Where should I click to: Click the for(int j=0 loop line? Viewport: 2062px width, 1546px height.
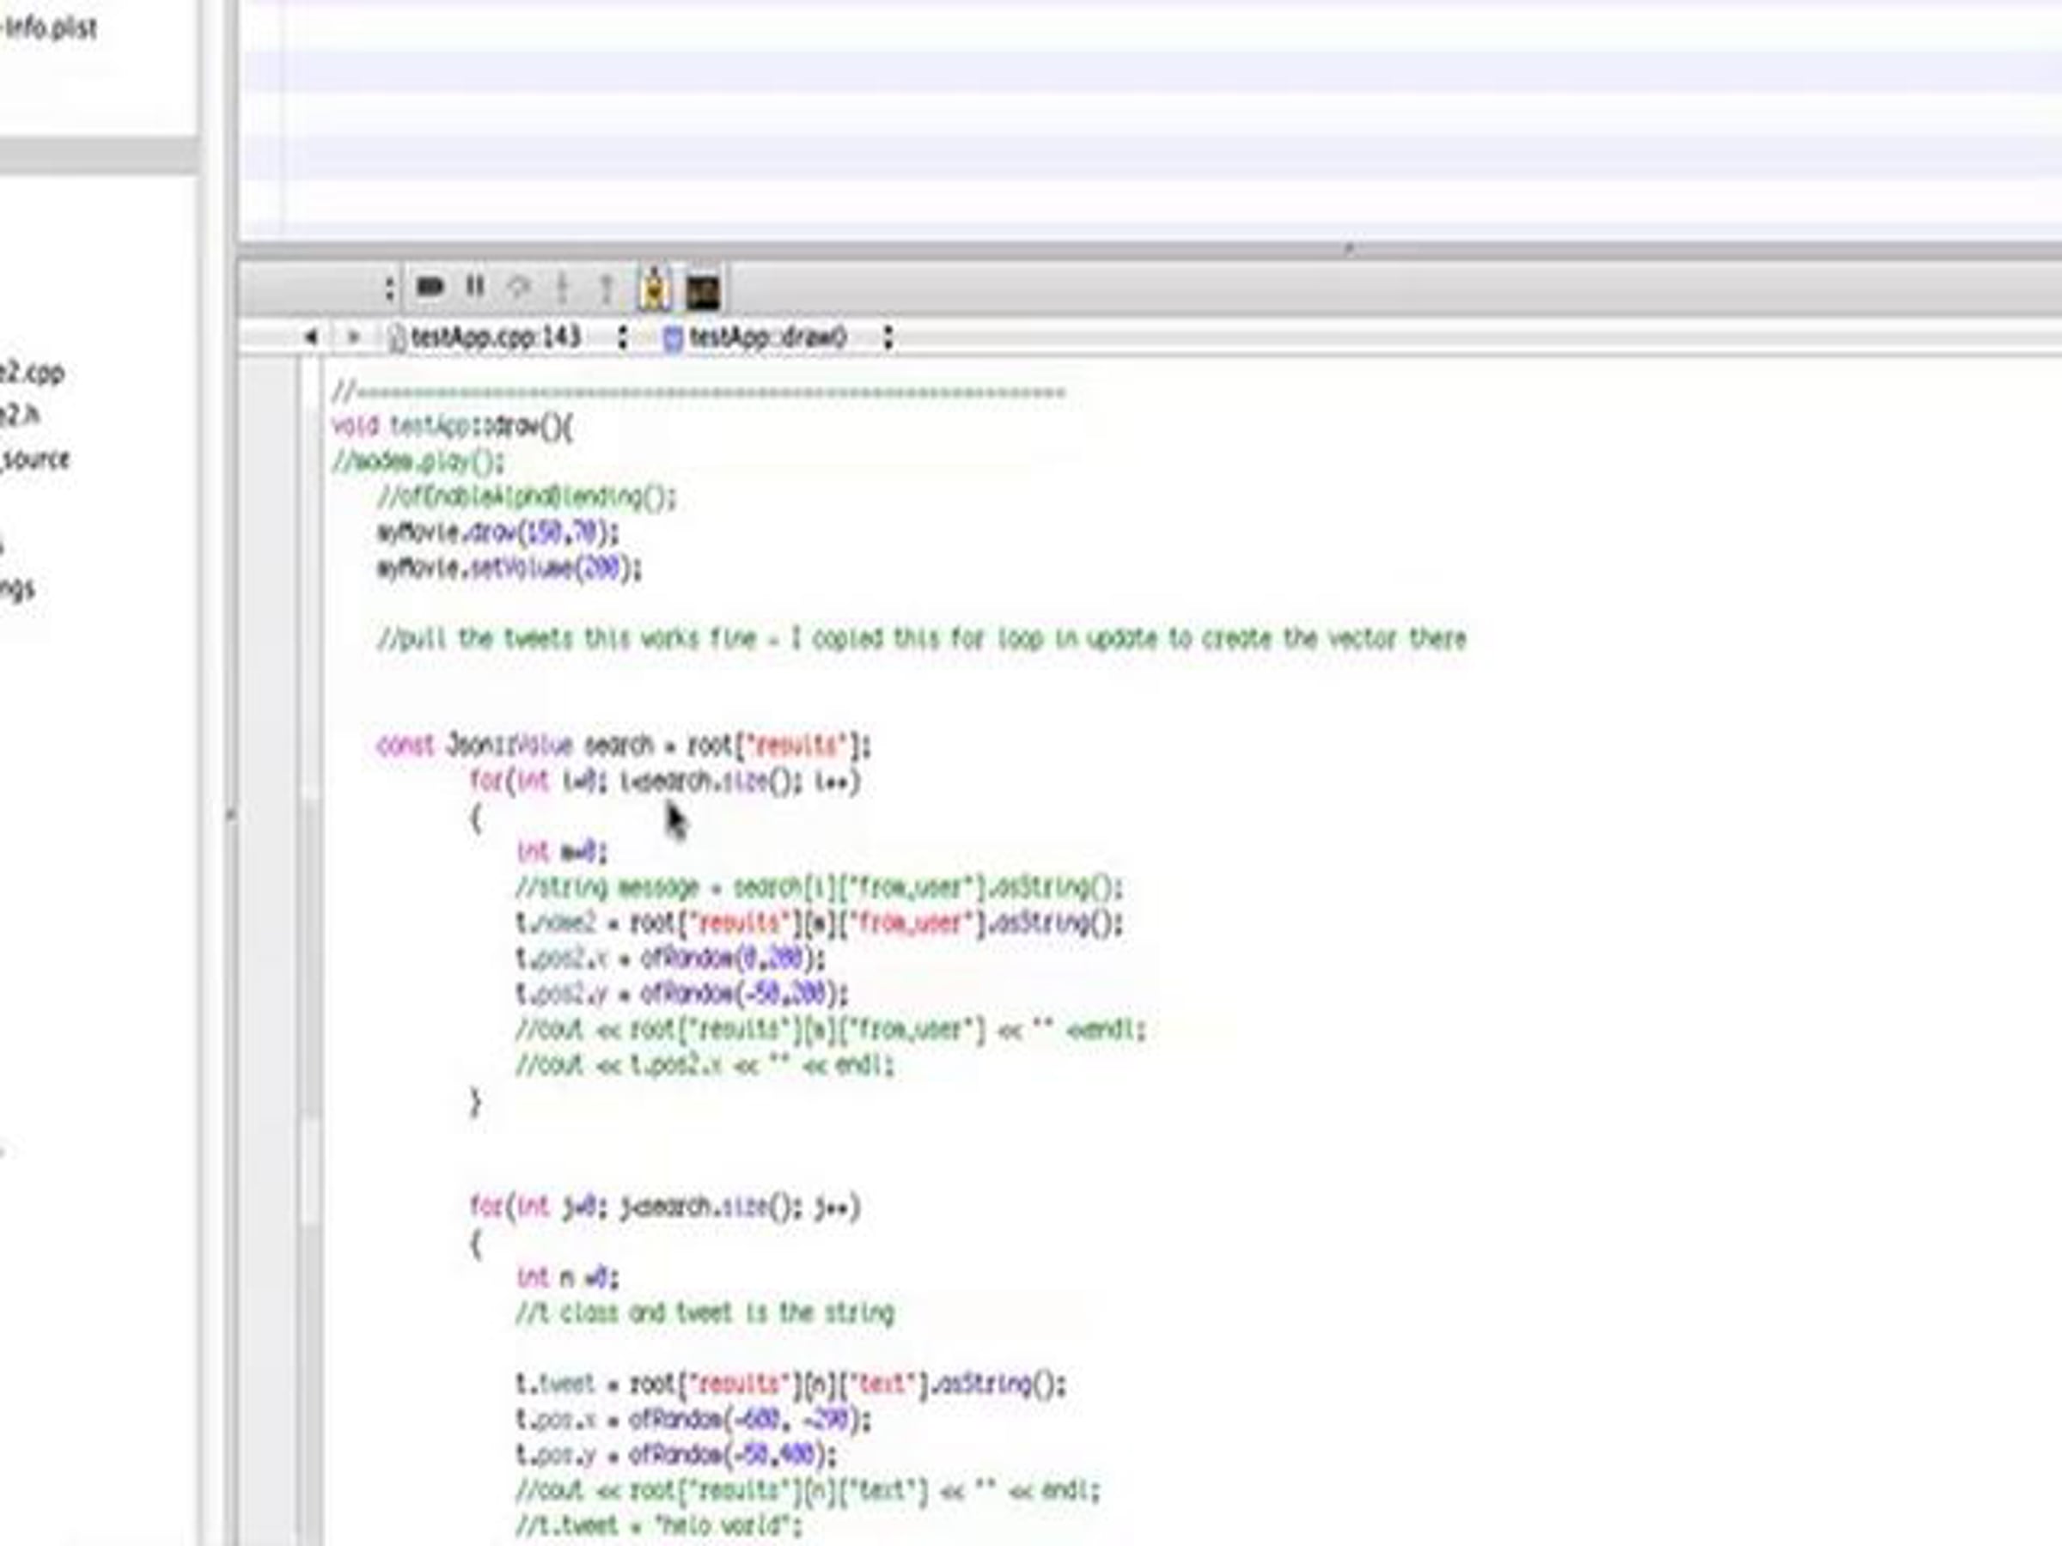665,1207
